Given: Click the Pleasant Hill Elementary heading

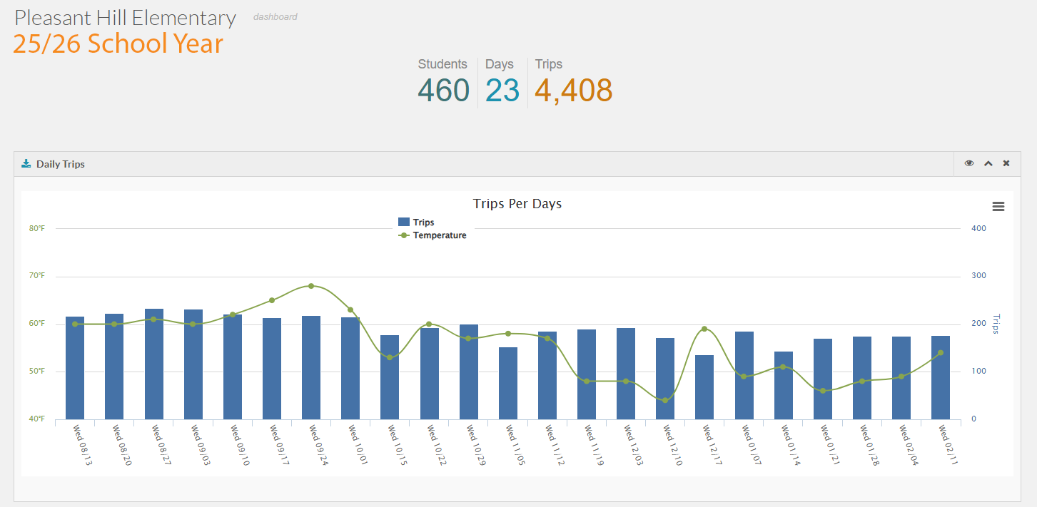Looking at the screenshot, I should point(125,18).
